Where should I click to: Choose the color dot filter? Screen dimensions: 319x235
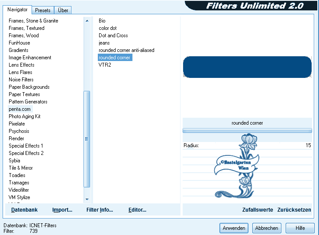coord(108,28)
